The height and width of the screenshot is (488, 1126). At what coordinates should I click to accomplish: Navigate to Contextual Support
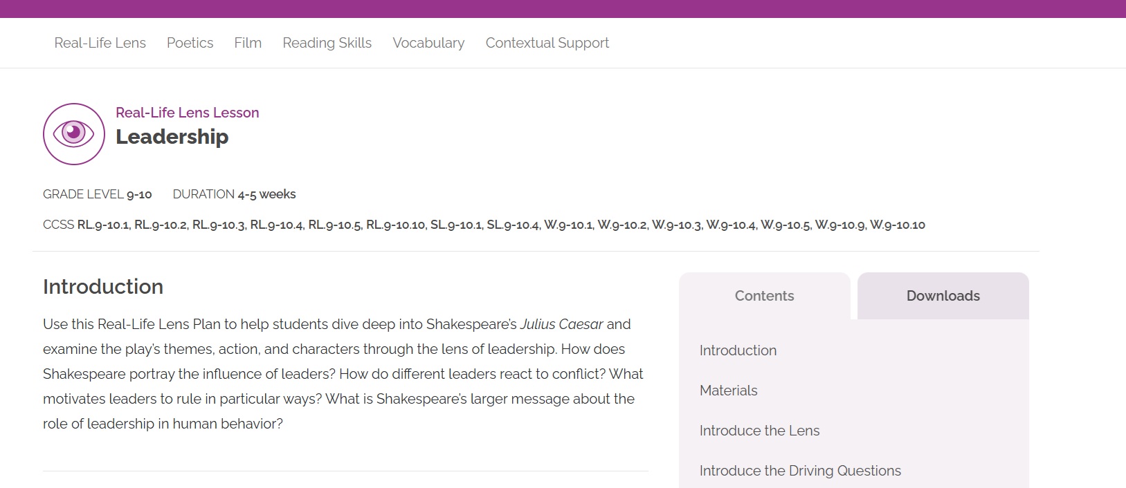pyautogui.click(x=547, y=43)
